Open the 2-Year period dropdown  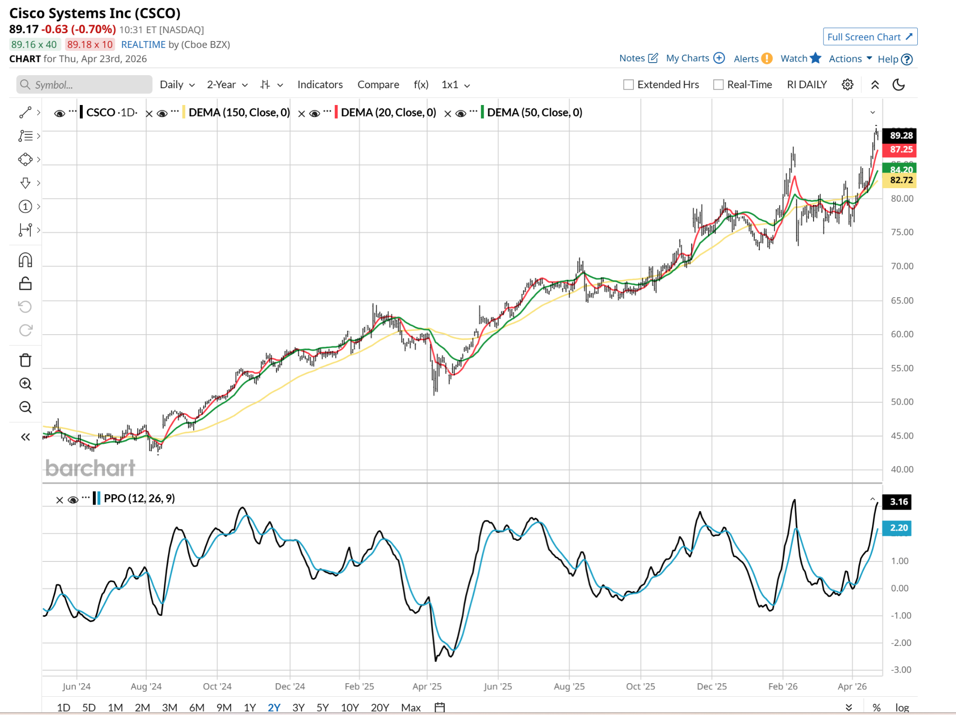pyautogui.click(x=227, y=84)
